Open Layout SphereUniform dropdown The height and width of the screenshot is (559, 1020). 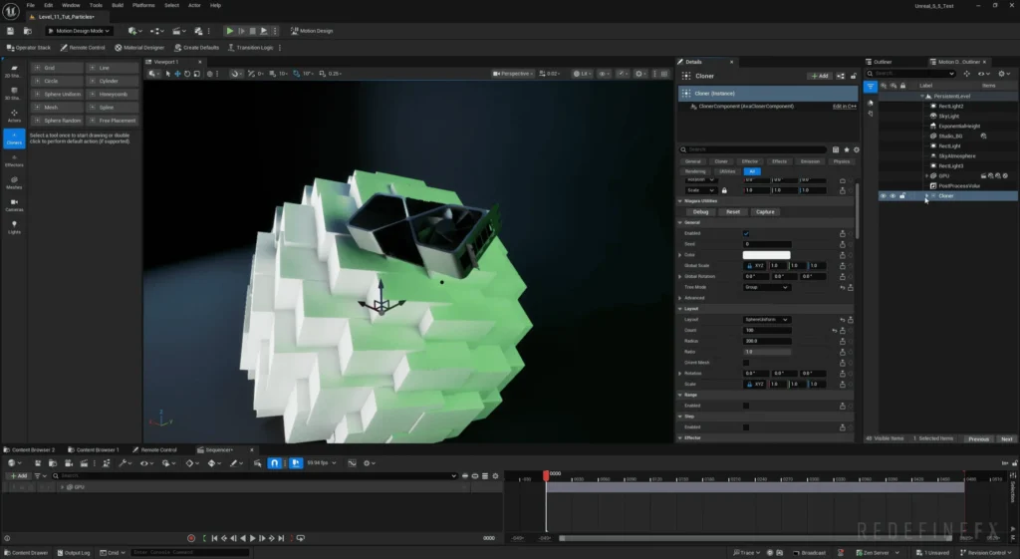(766, 320)
